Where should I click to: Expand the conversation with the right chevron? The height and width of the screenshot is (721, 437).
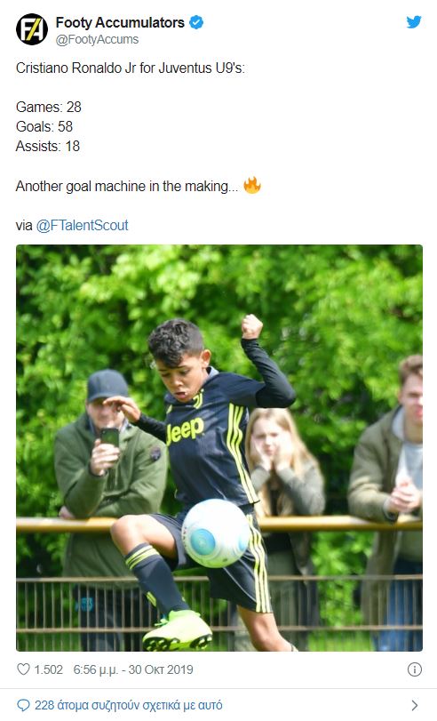coord(415,705)
